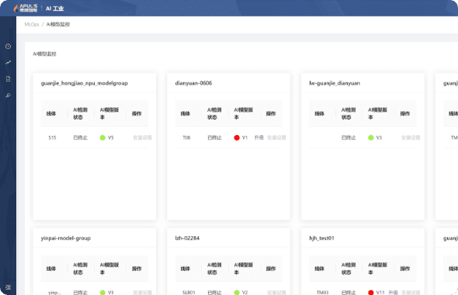Click 变量设置 in the SLB01 row

pyautogui.click(x=276, y=293)
